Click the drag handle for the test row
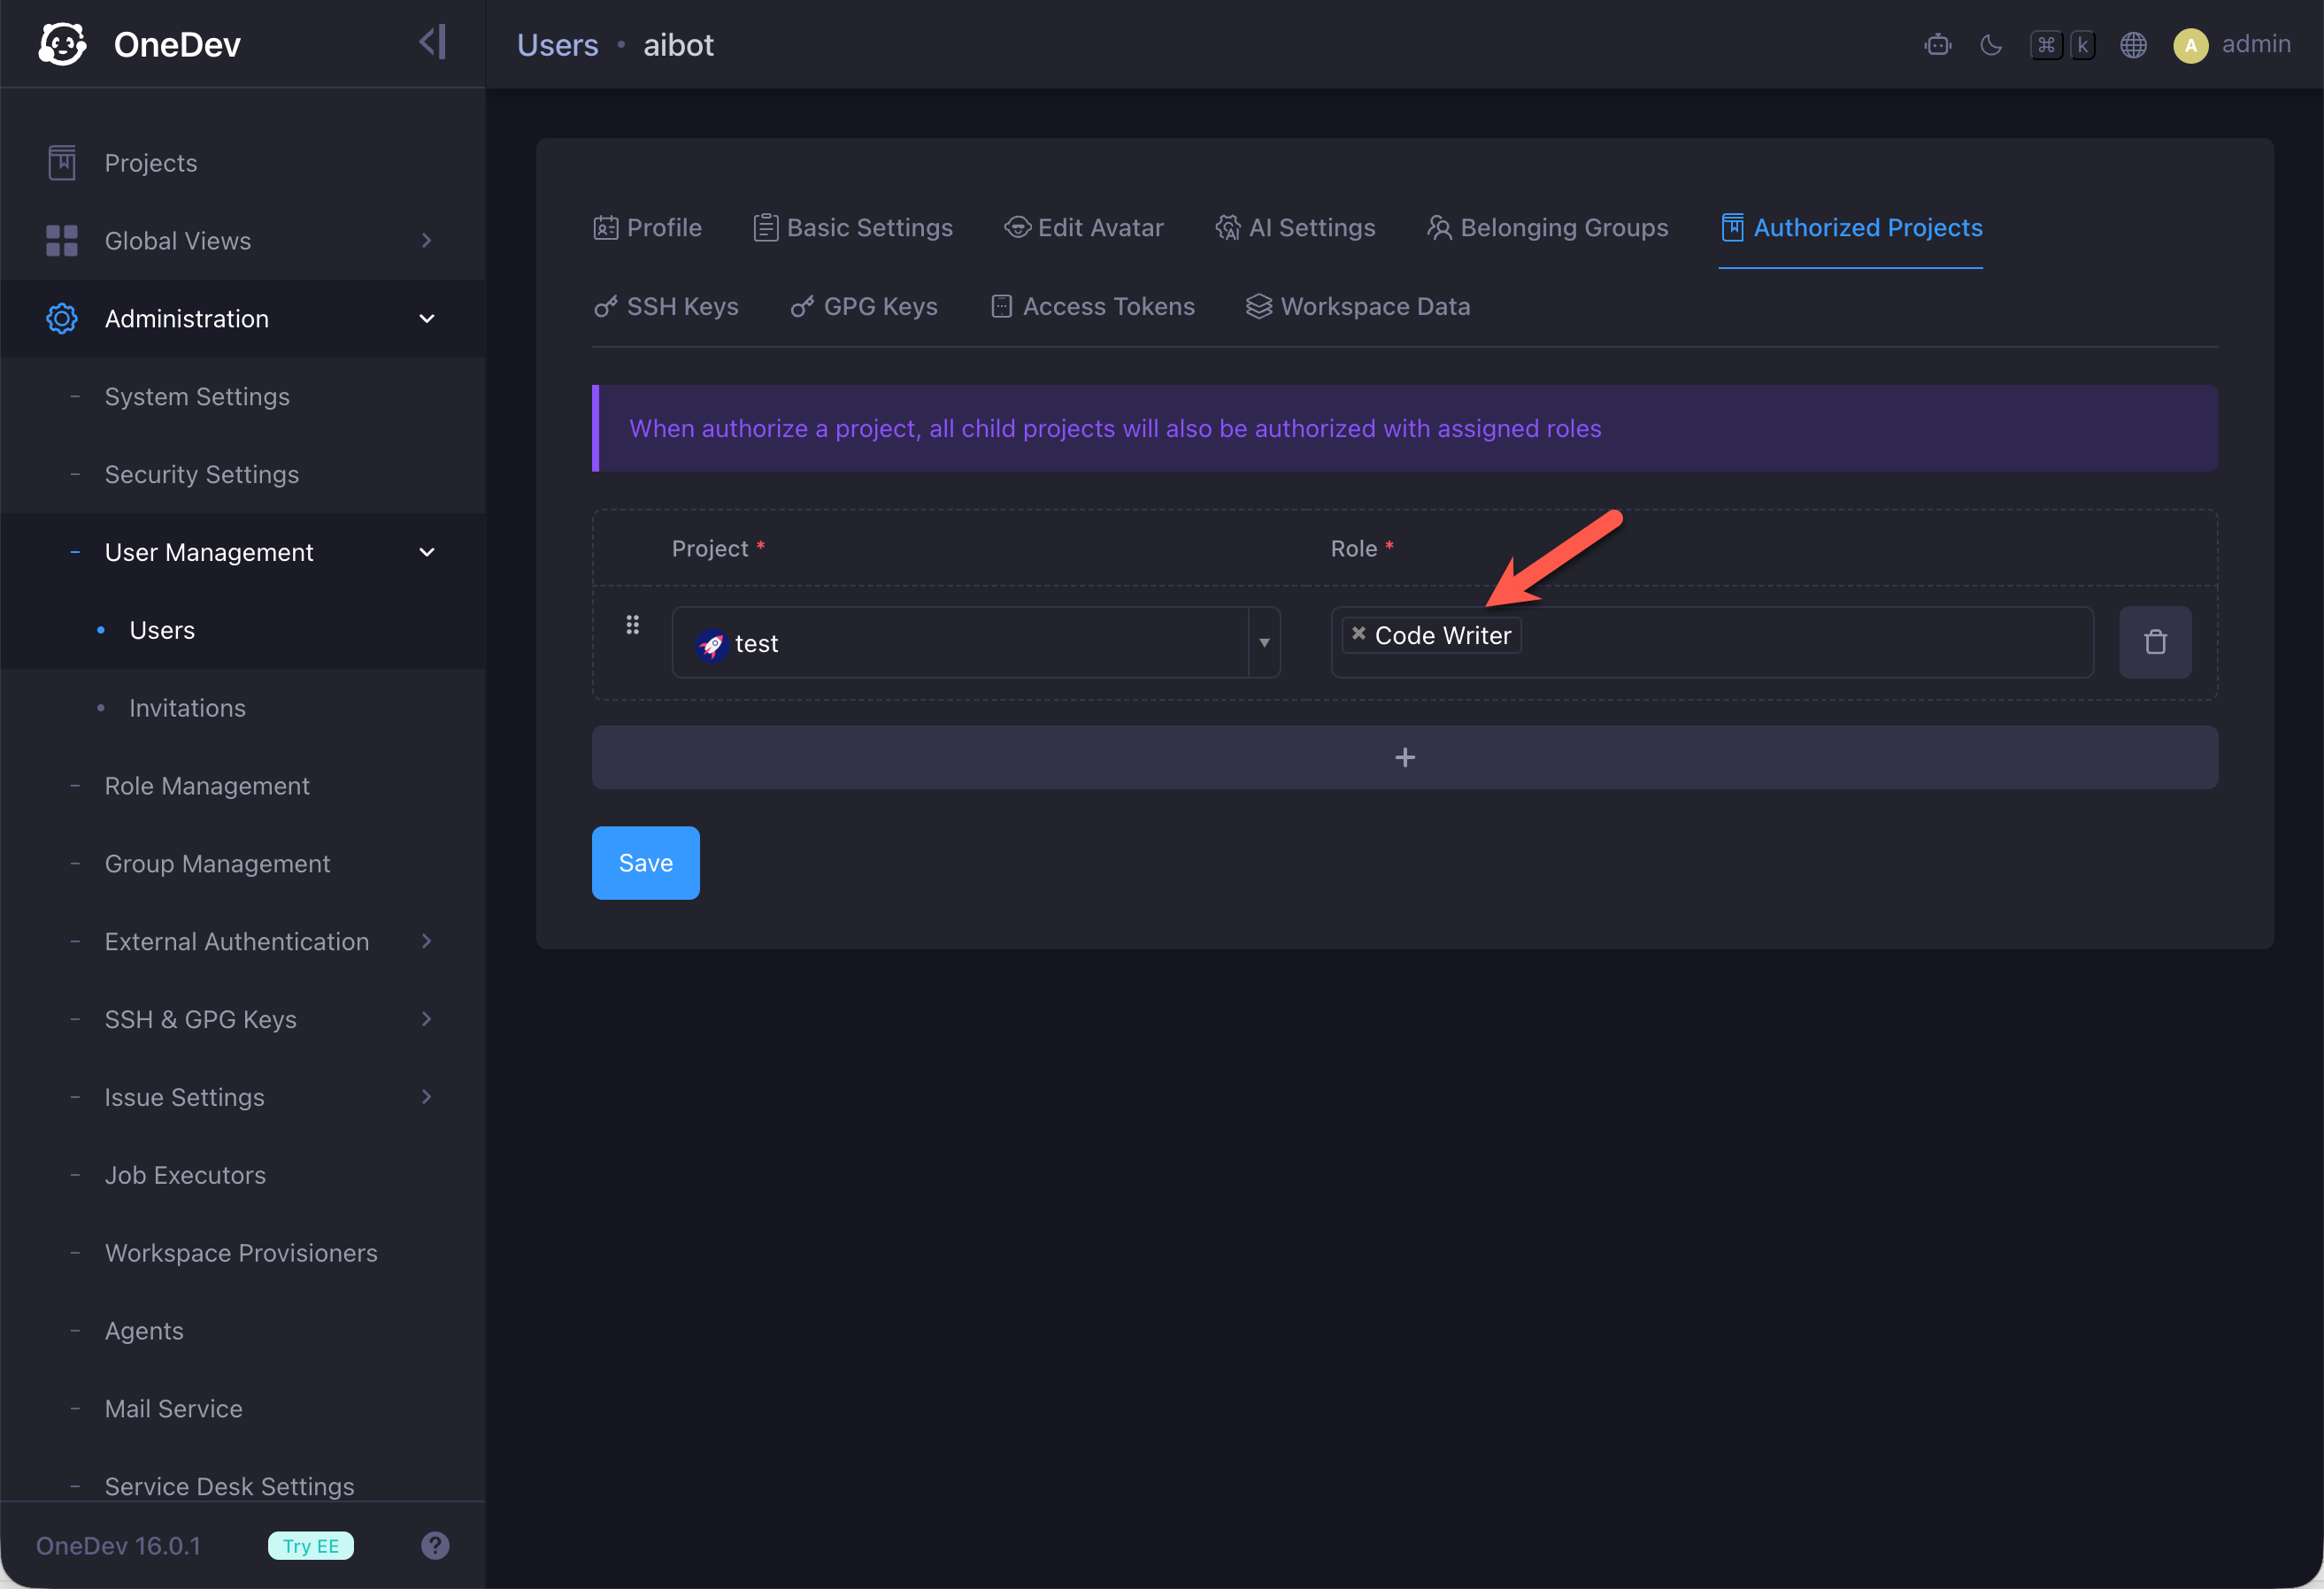 click(632, 625)
